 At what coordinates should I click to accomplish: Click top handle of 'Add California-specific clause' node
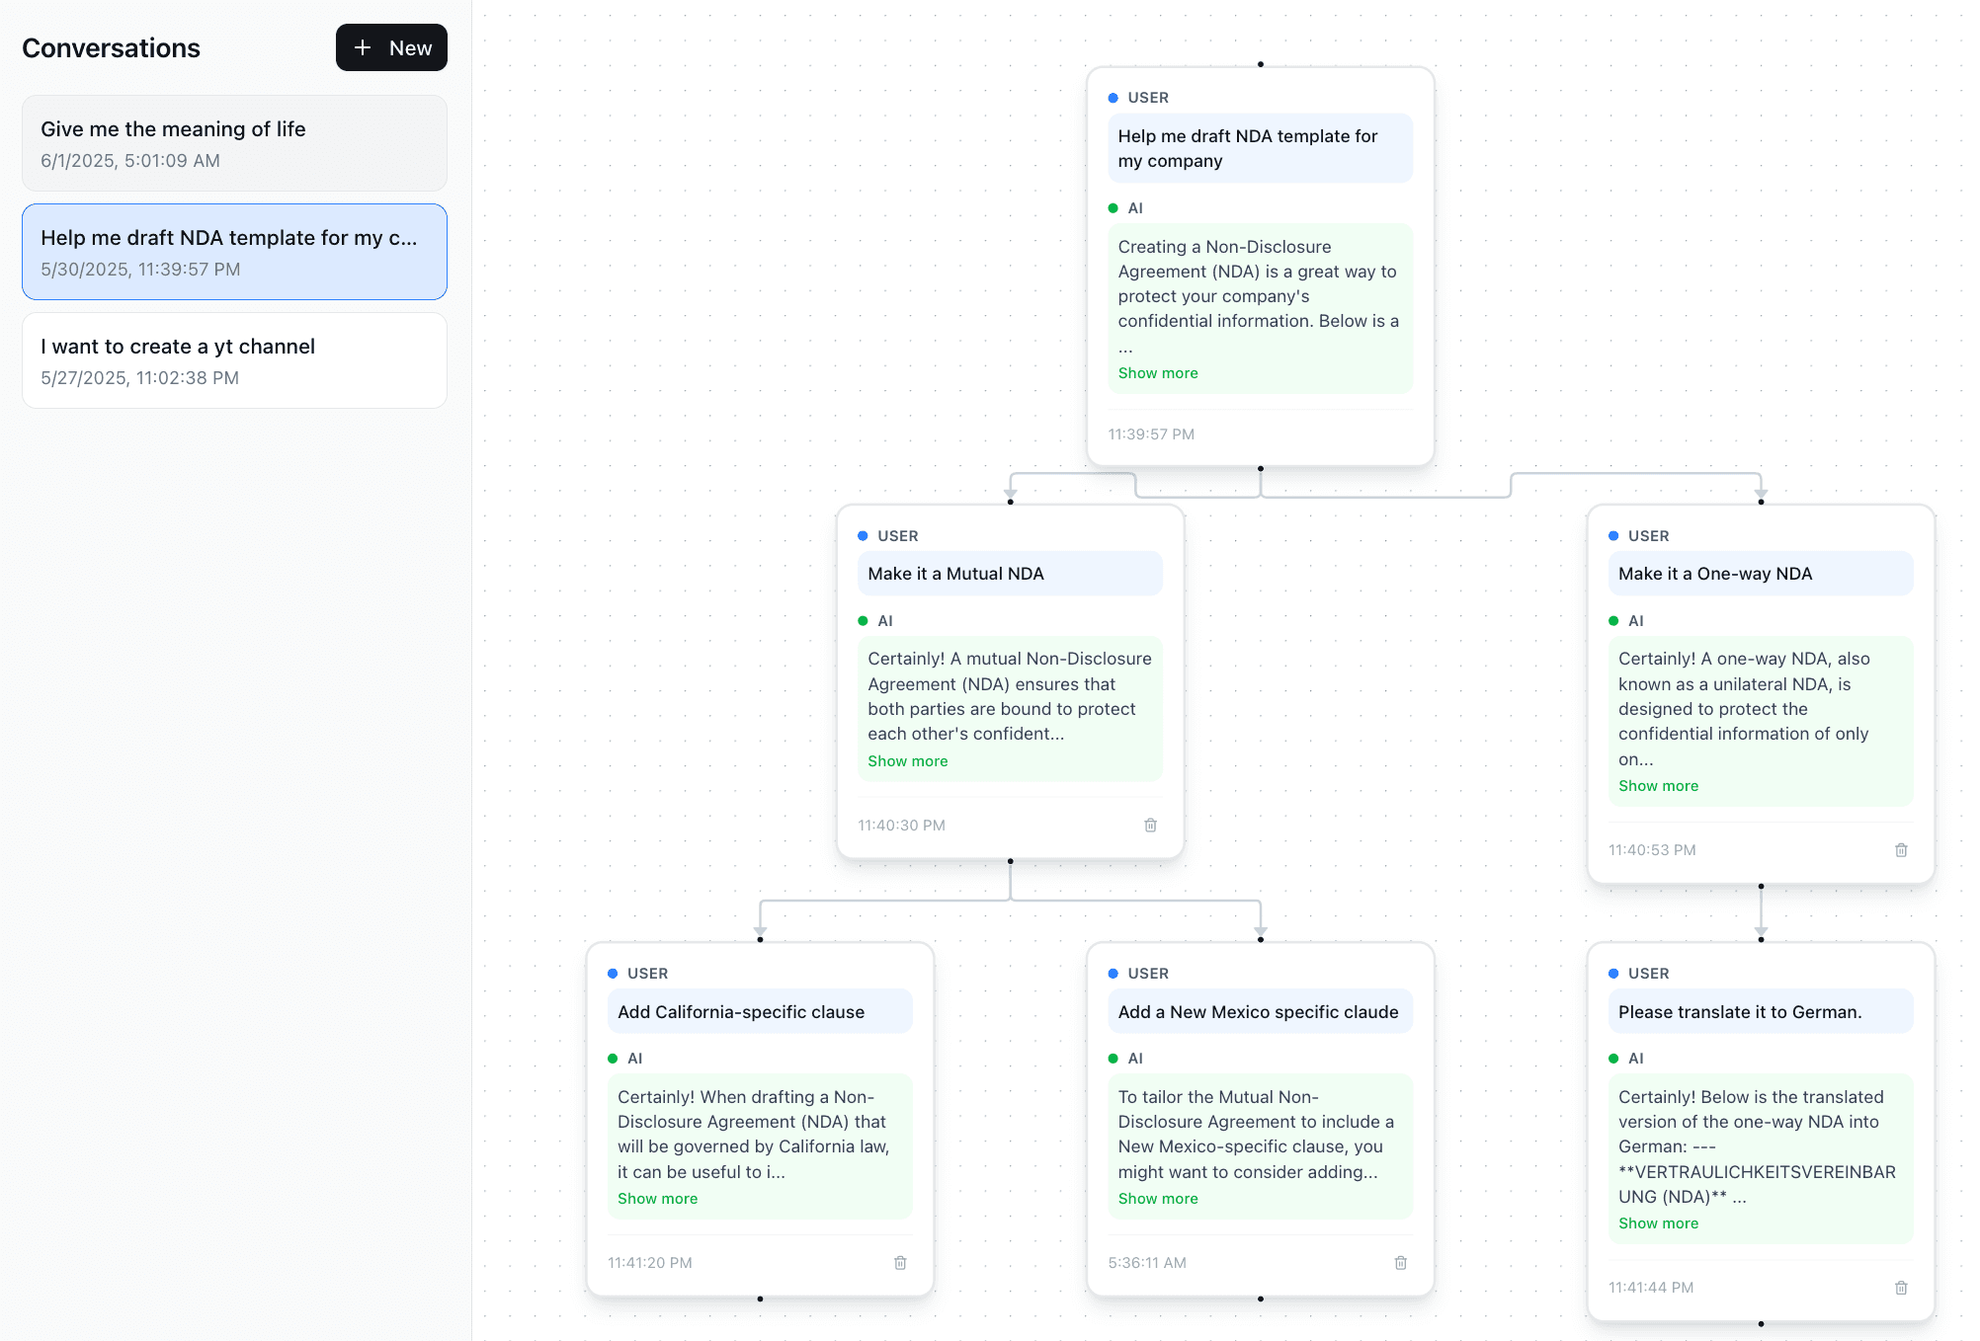click(x=760, y=939)
